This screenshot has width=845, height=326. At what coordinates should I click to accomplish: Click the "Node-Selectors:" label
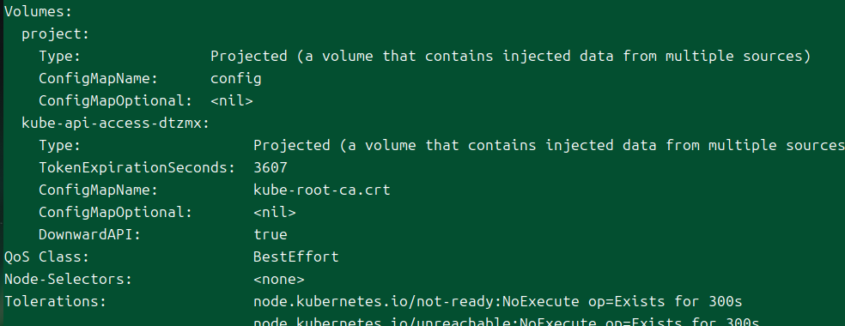68,280
